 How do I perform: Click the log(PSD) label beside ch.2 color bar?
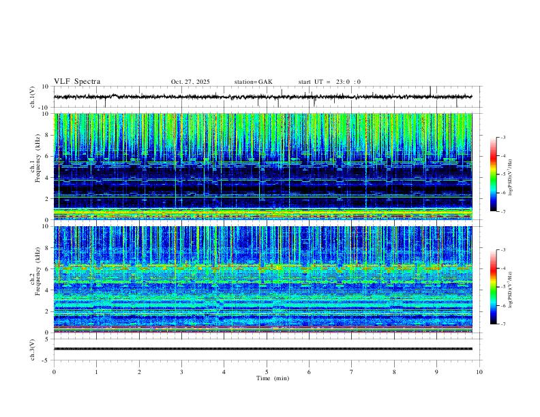511,290
